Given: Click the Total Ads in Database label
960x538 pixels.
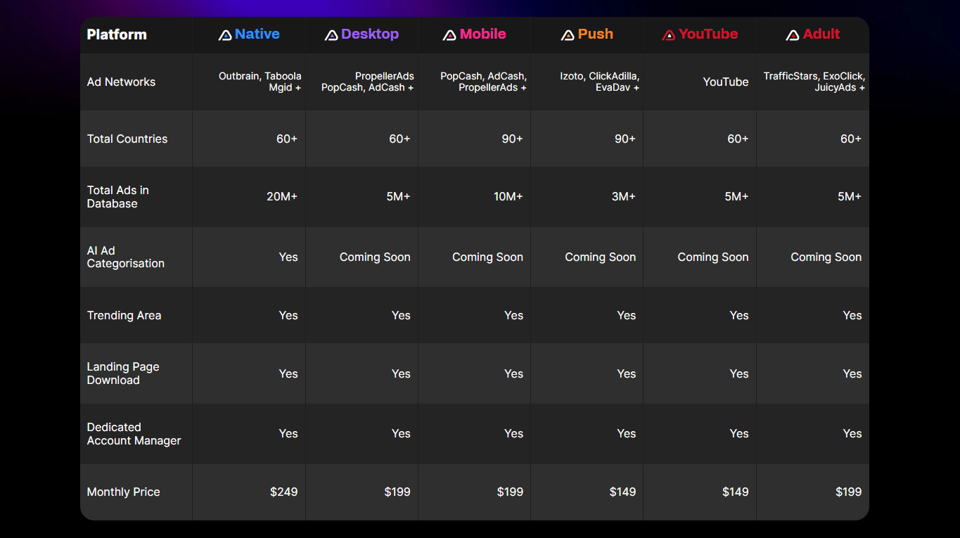Looking at the screenshot, I should tap(117, 197).
